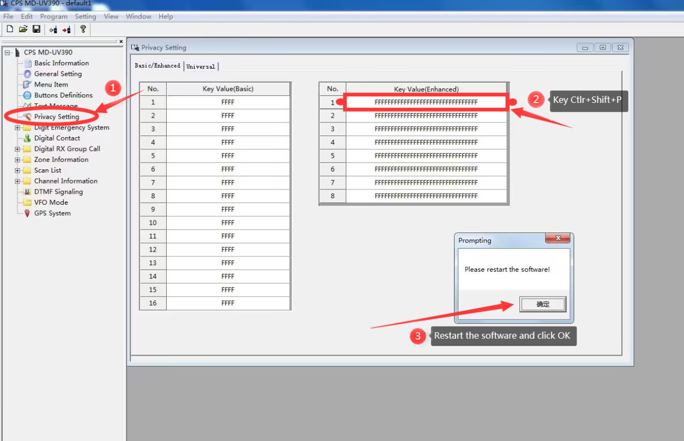The image size is (684, 441).
Task: Click the New file toolbar icon
Action: click(10, 29)
